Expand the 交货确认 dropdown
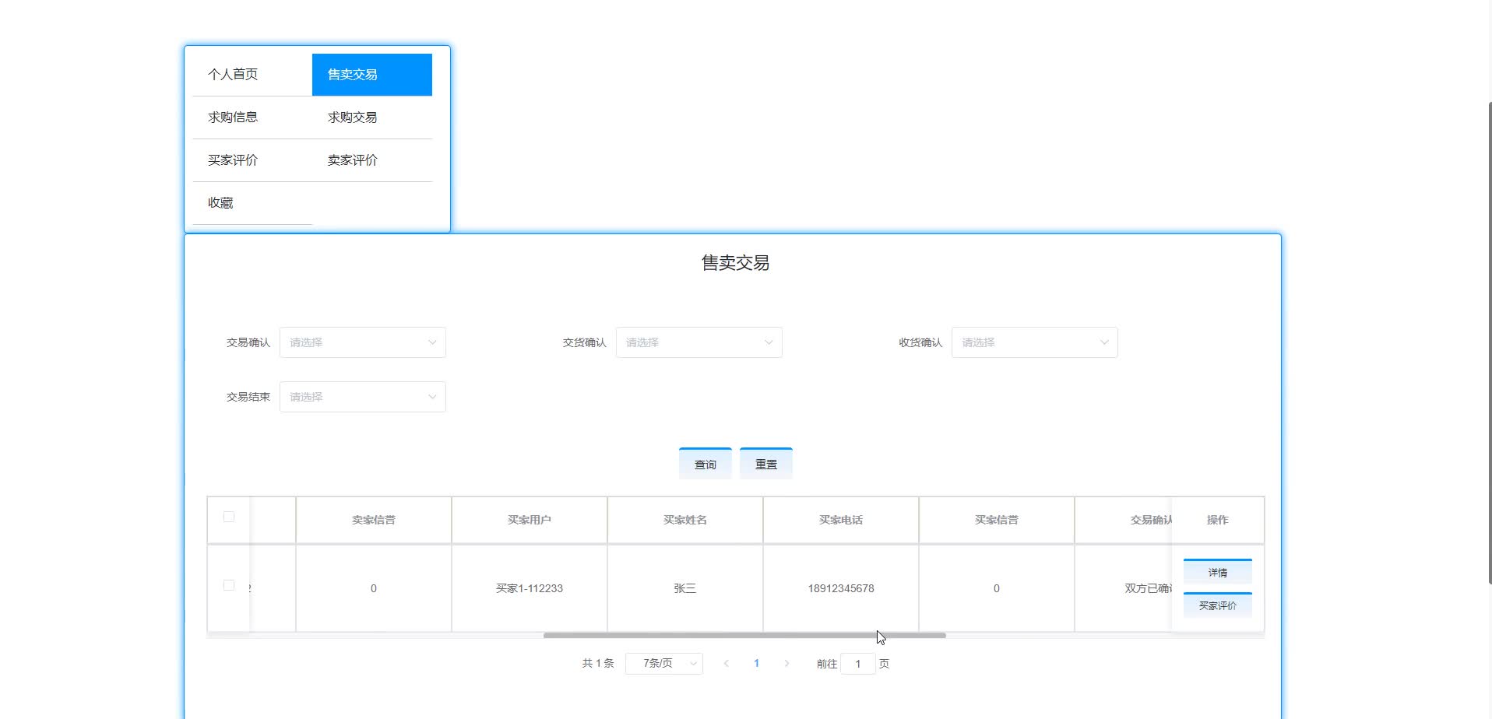Viewport: 1492px width, 719px height. (699, 342)
